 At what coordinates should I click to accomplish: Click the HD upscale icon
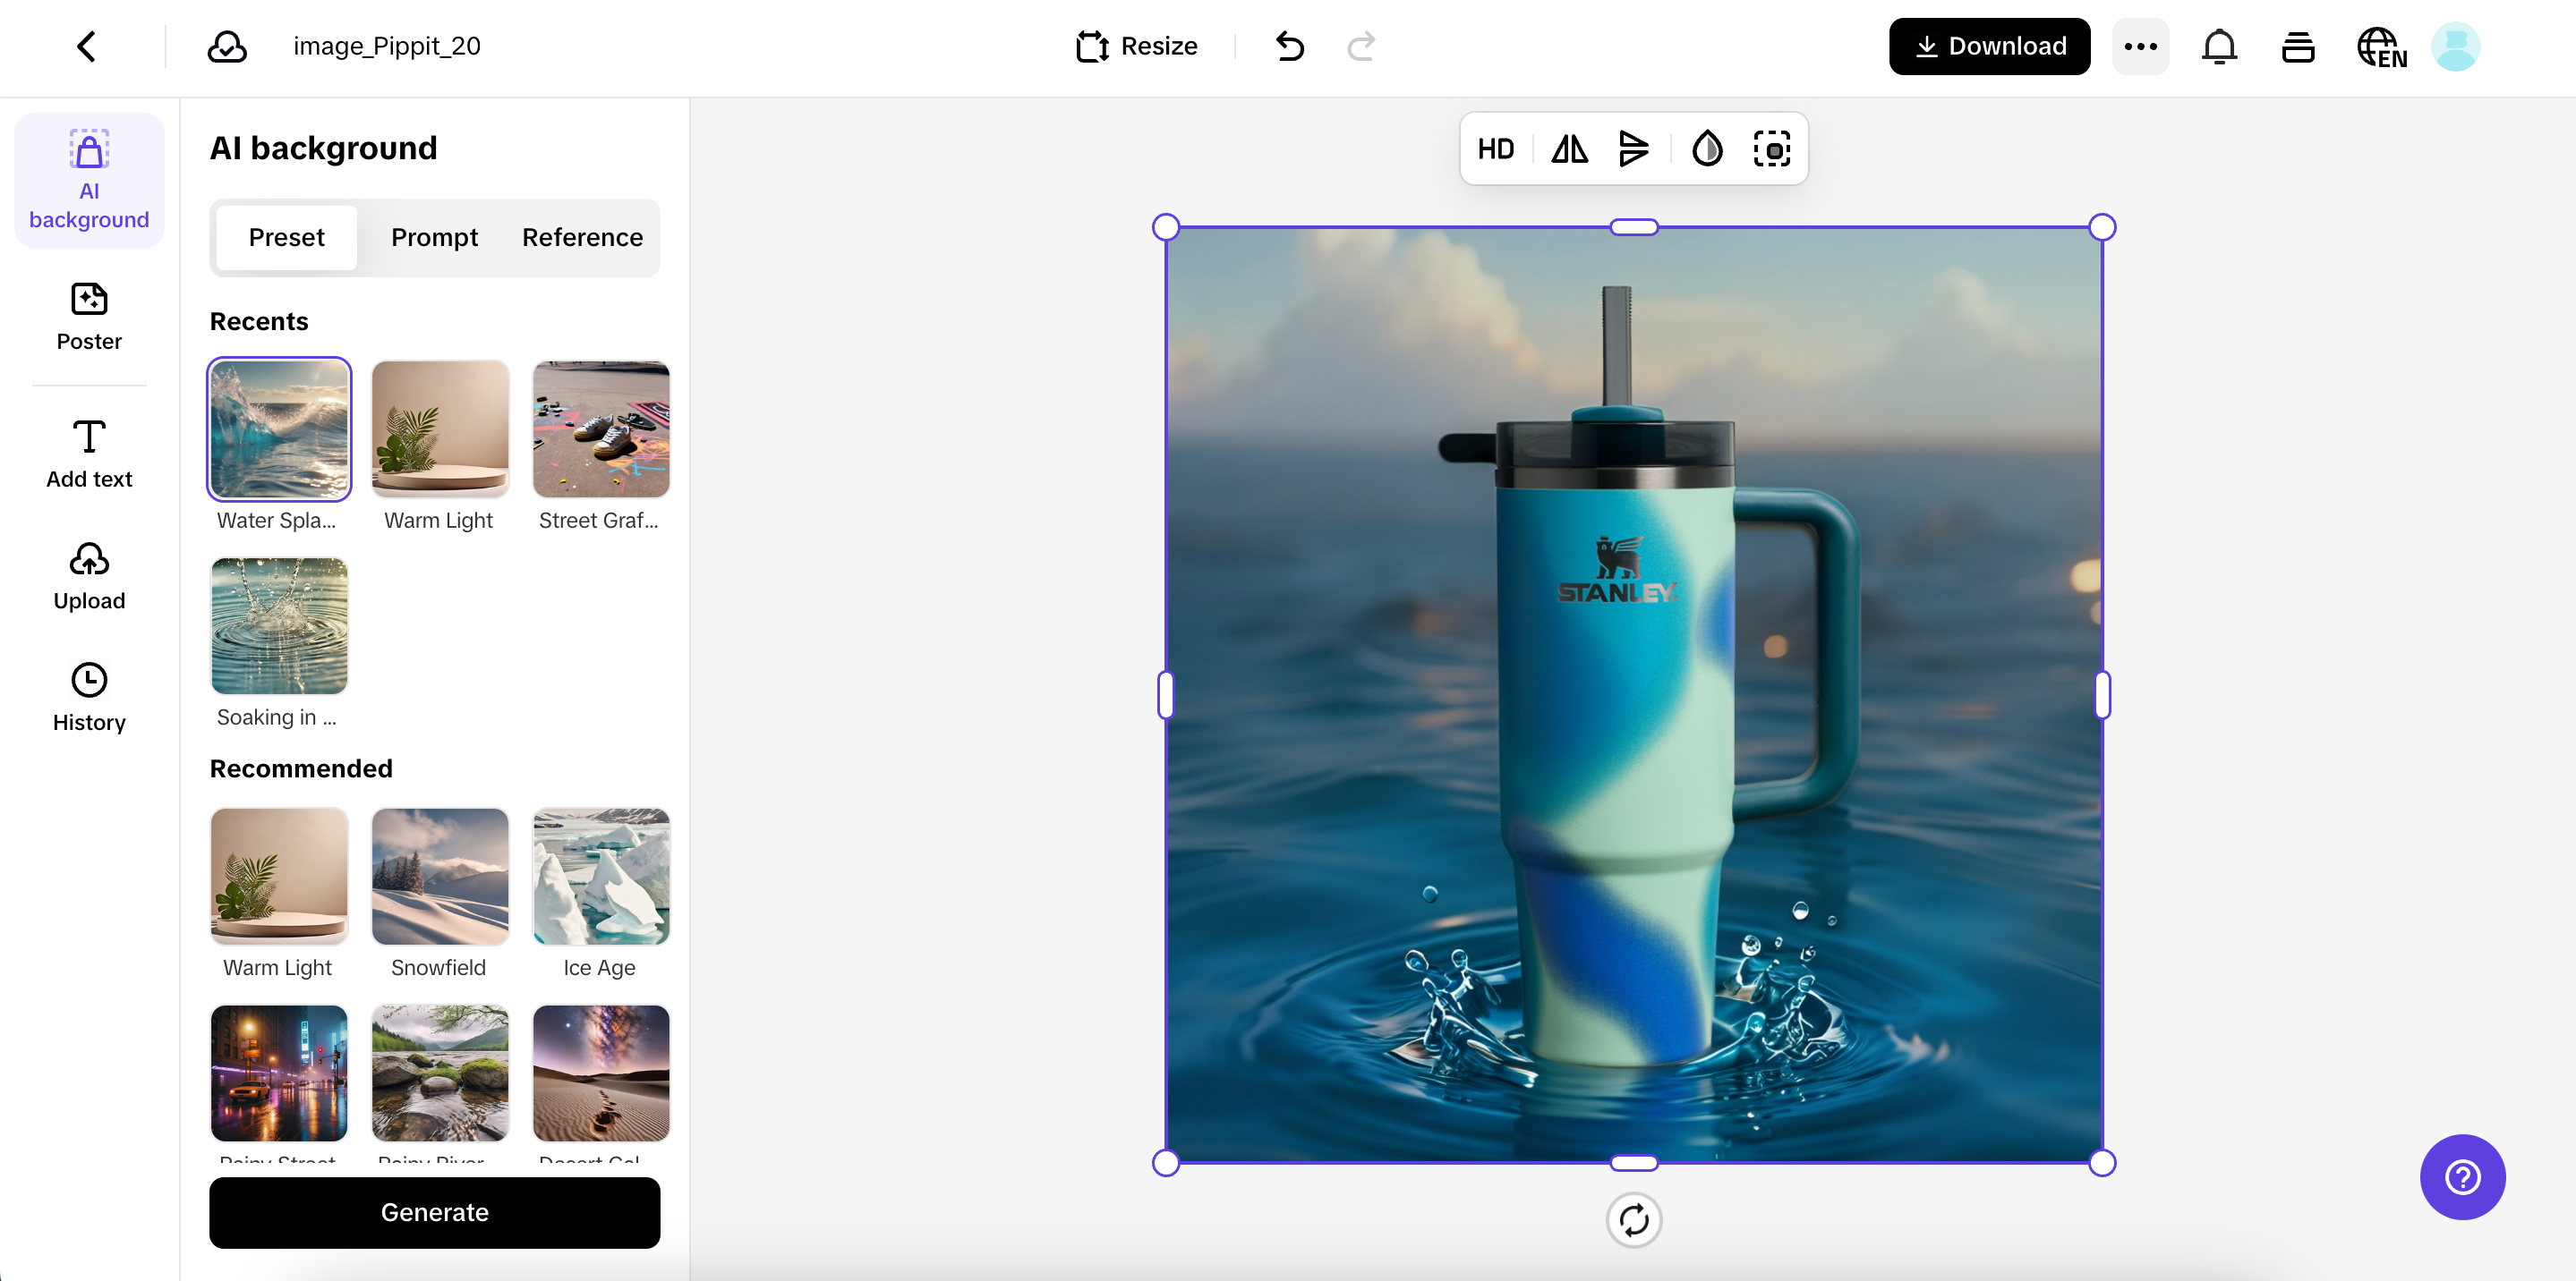(1495, 150)
